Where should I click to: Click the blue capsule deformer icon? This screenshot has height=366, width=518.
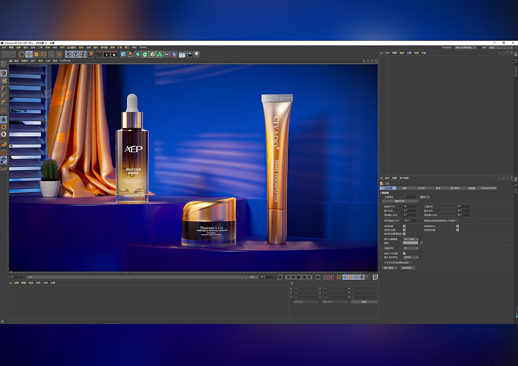pyautogui.click(x=174, y=54)
